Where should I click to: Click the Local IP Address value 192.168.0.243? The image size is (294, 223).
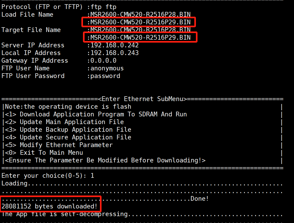115,53
